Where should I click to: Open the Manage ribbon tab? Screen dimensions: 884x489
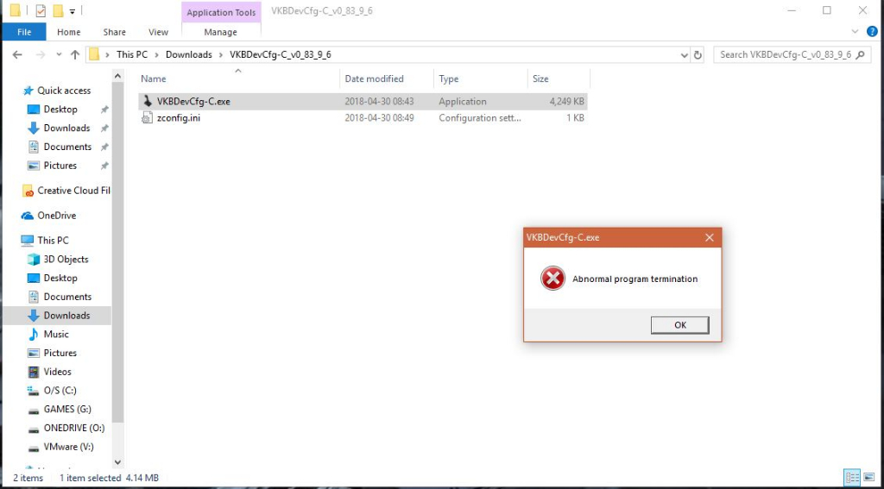click(220, 32)
